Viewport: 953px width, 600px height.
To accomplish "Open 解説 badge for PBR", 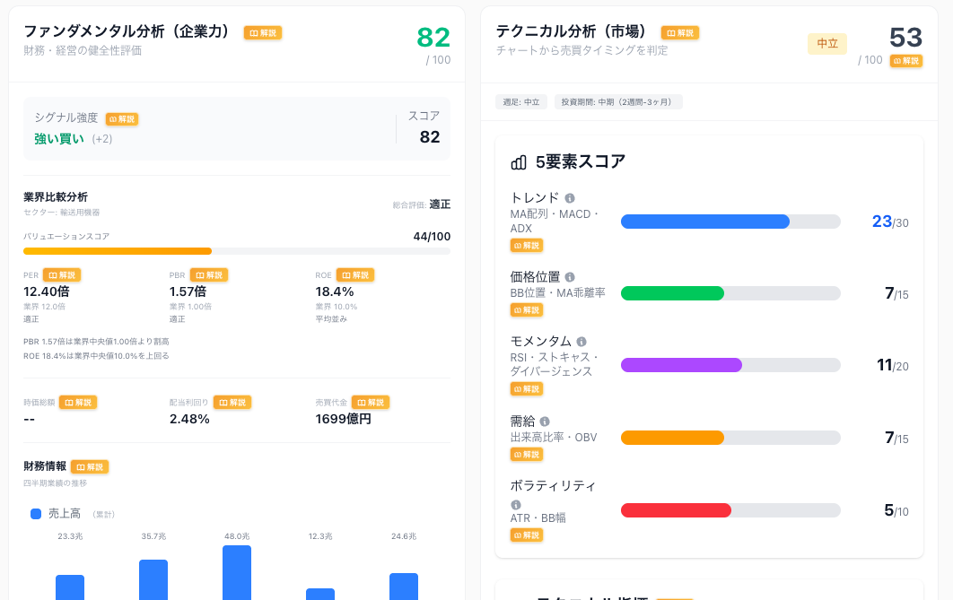I will [208, 275].
